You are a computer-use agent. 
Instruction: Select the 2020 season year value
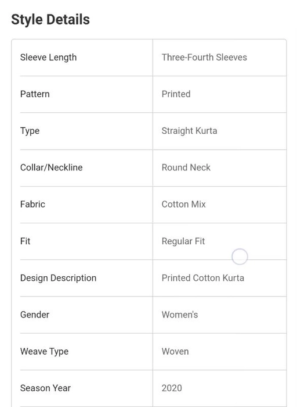(172, 388)
